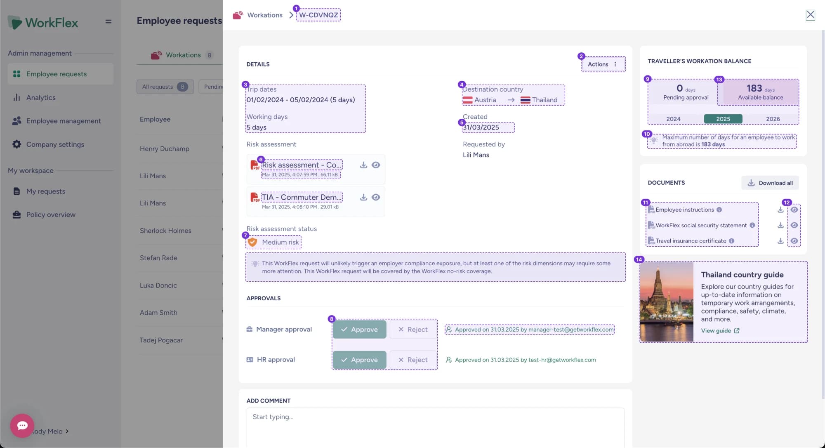Show info for Employee instructions
Screen dimensions: 825x448
719,210
